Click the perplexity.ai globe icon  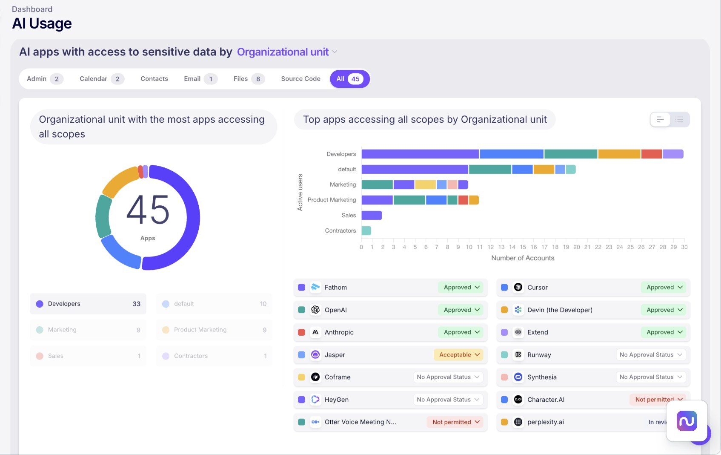[x=518, y=422]
